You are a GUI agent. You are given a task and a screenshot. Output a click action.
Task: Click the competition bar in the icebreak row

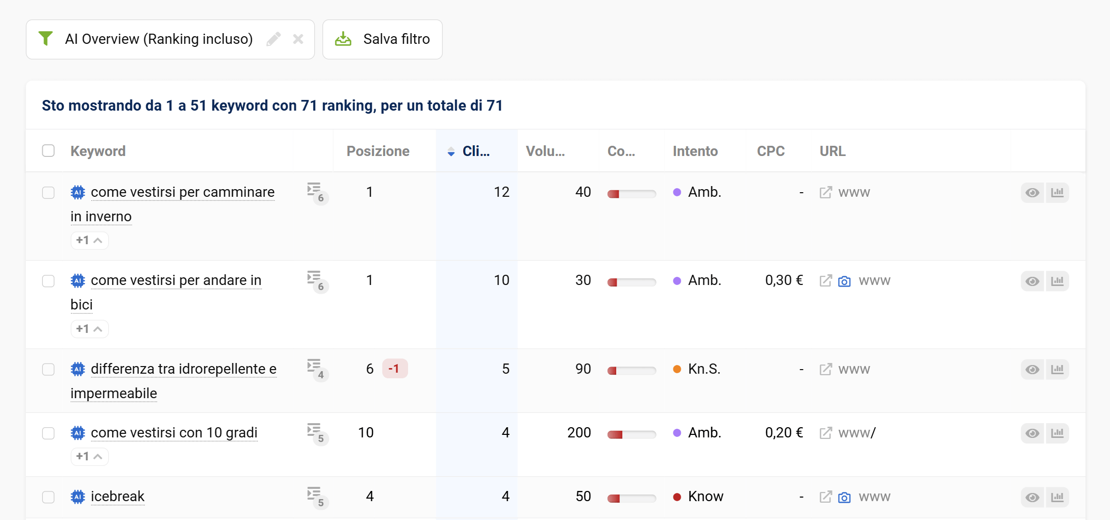point(632,496)
